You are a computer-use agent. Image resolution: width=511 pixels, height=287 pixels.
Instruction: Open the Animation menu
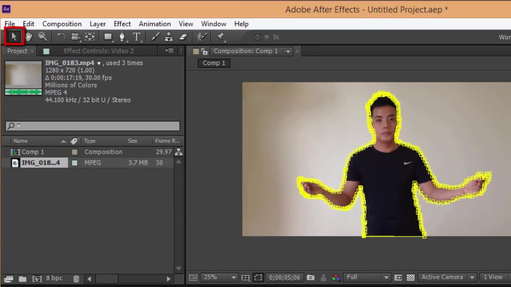[154, 24]
